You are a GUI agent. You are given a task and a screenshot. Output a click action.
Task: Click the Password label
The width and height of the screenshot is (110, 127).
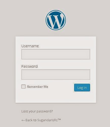pyautogui.click(x=30, y=66)
